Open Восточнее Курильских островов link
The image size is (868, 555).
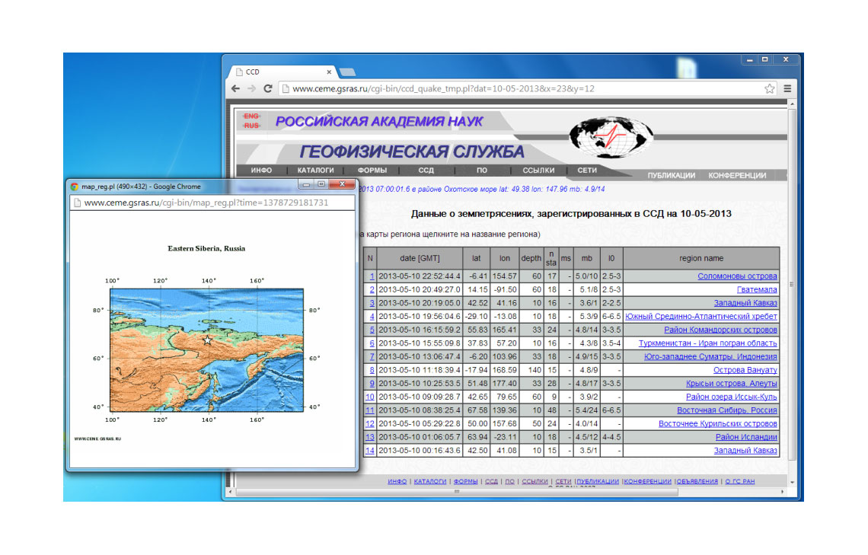(718, 424)
